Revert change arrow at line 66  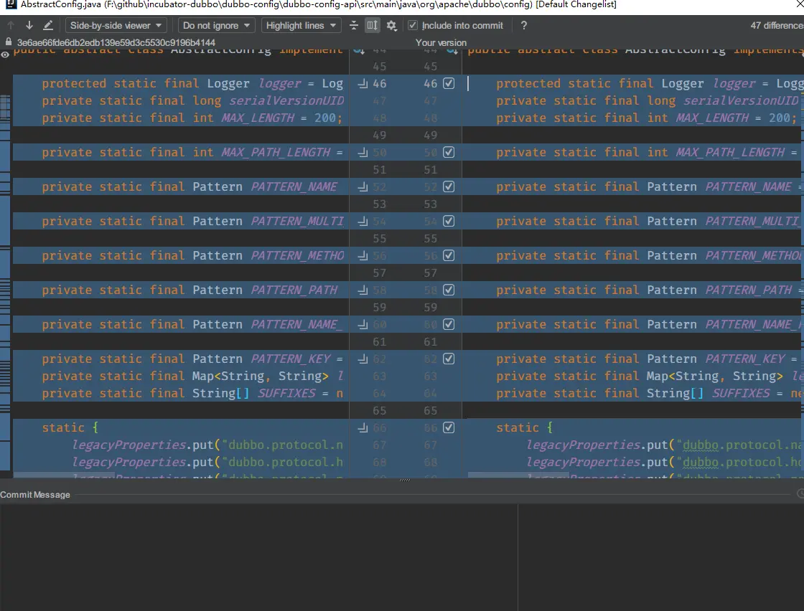click(x=363, y=427)
